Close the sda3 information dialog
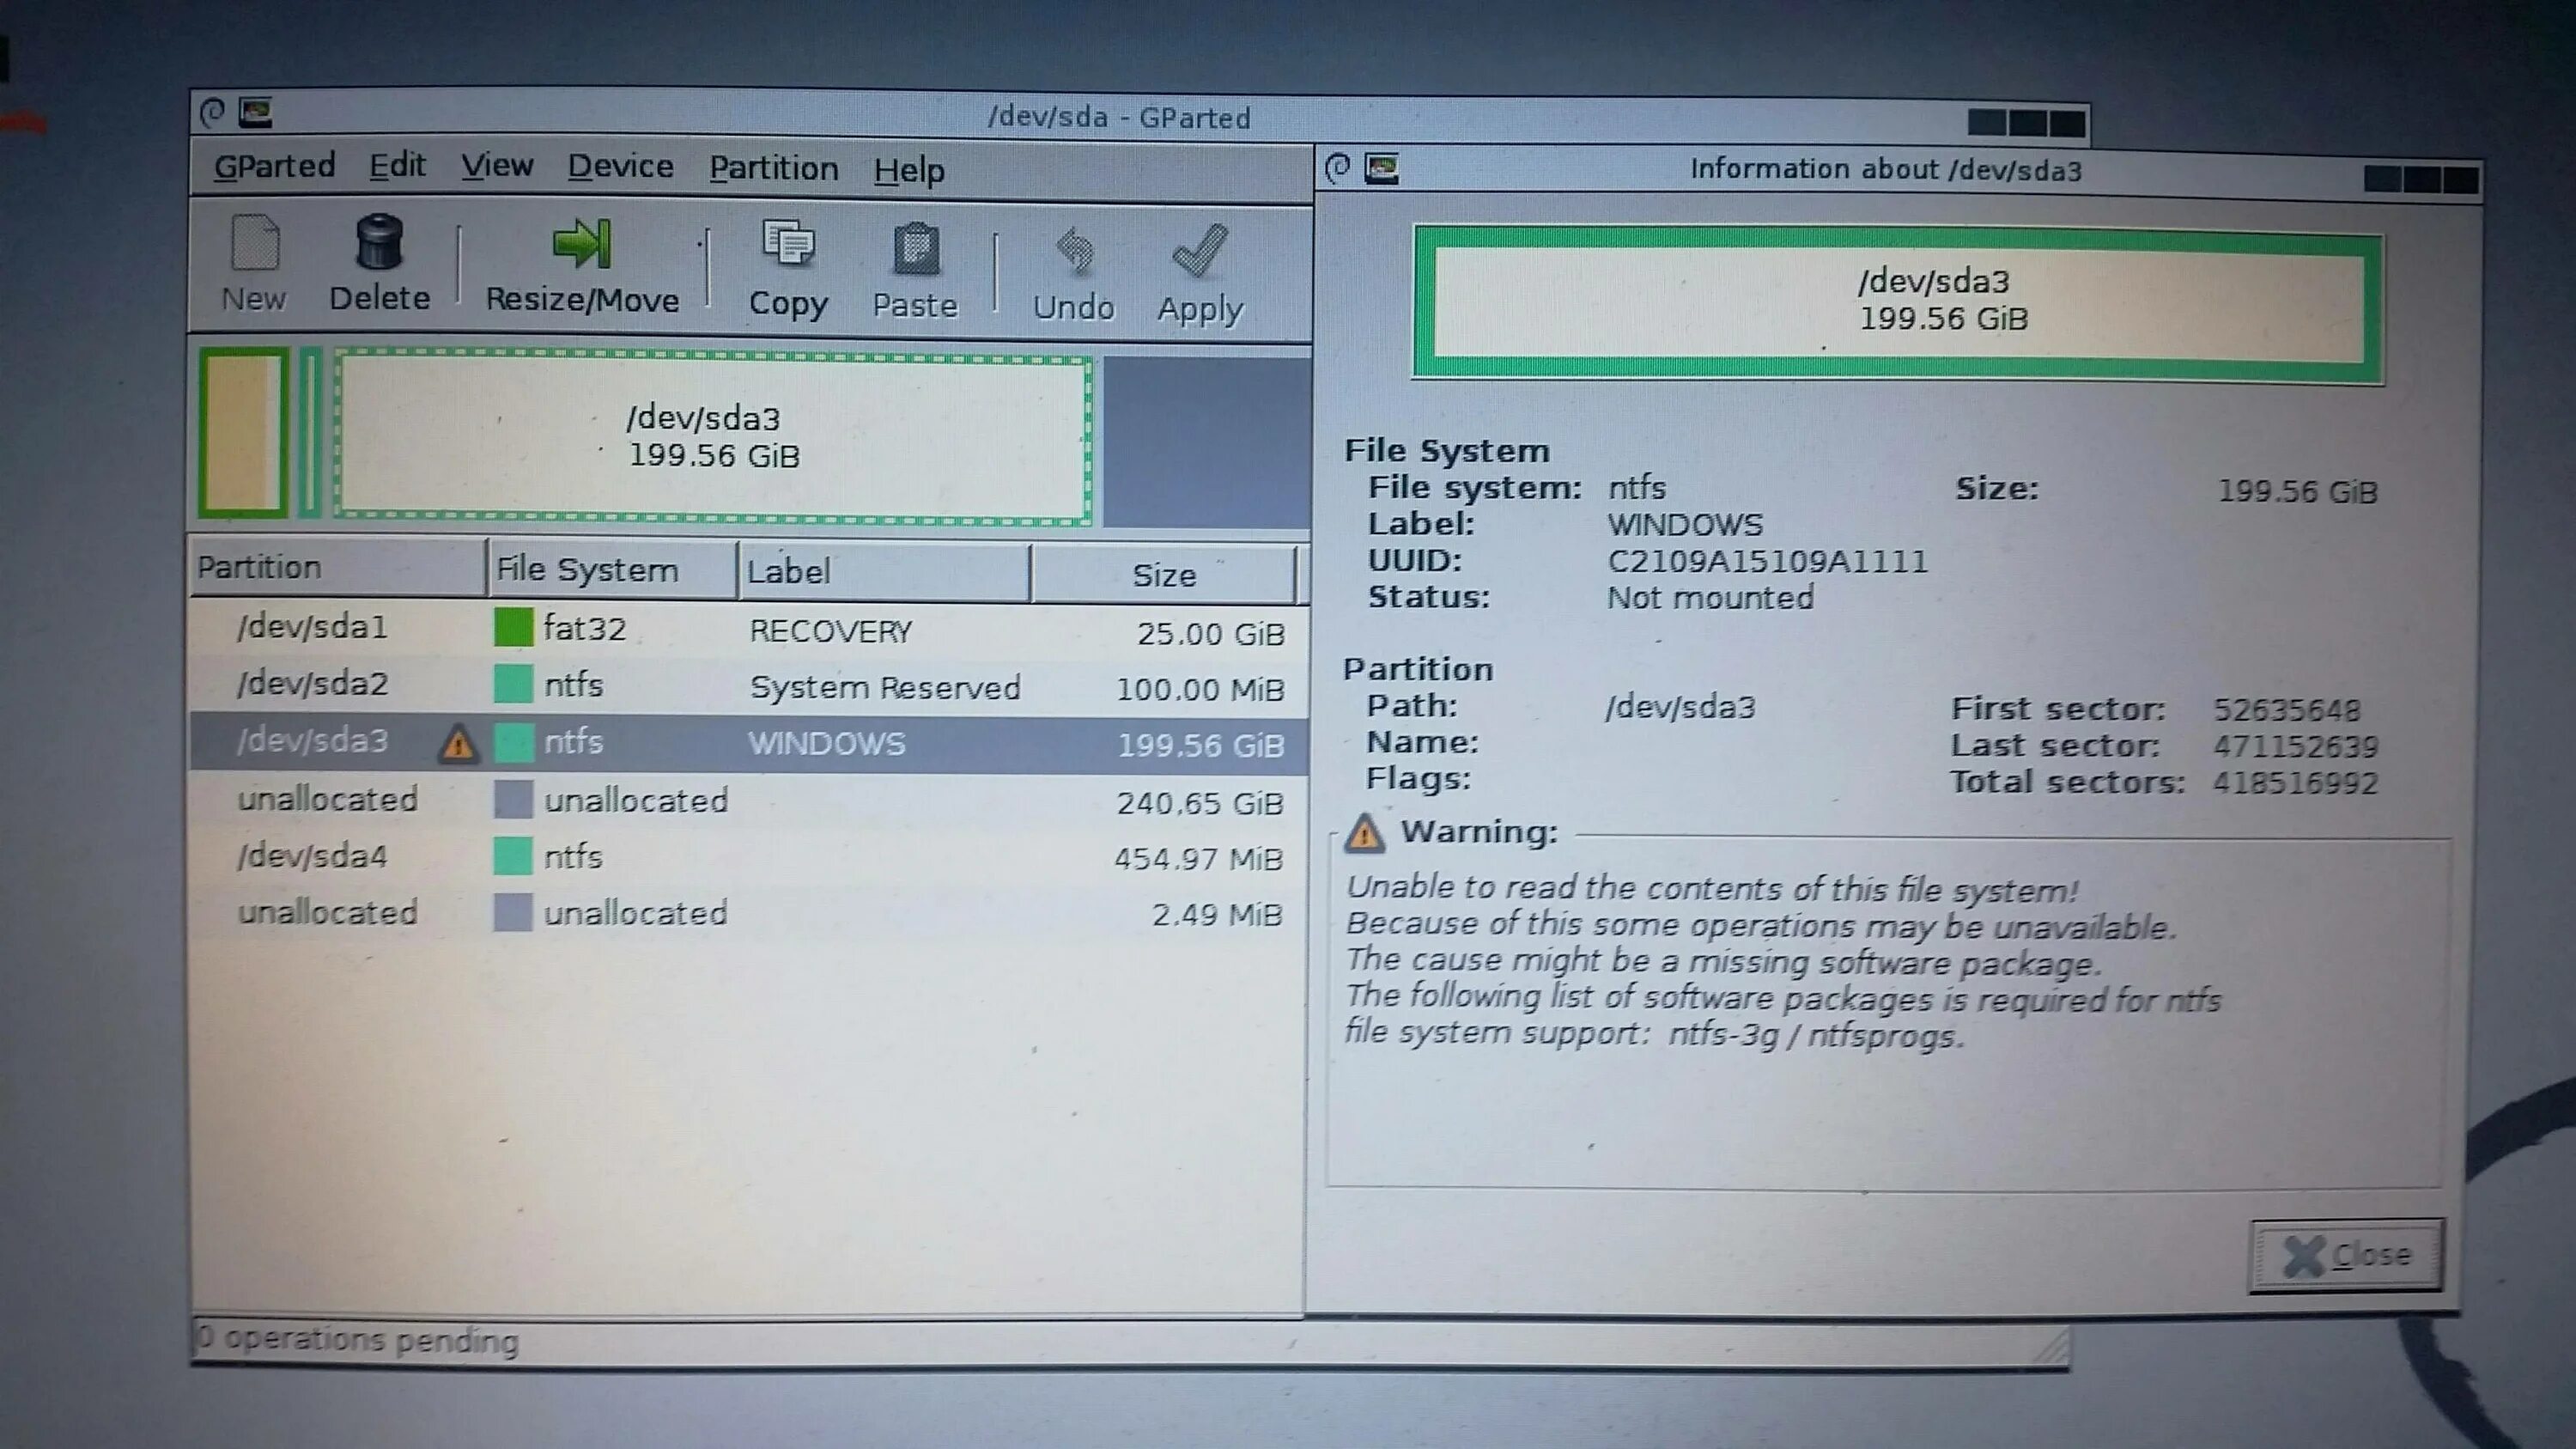Screen dimensions: 2576x1449 (2345, 1254)
